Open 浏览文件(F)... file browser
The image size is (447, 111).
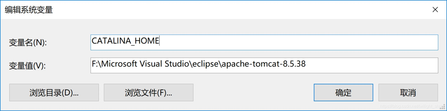click(x=149, y=93)
